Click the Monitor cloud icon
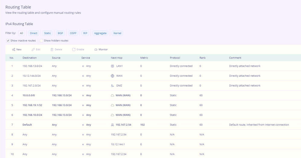Image resolution: width=301 pixels, height=158 pixels. point(96,49)
